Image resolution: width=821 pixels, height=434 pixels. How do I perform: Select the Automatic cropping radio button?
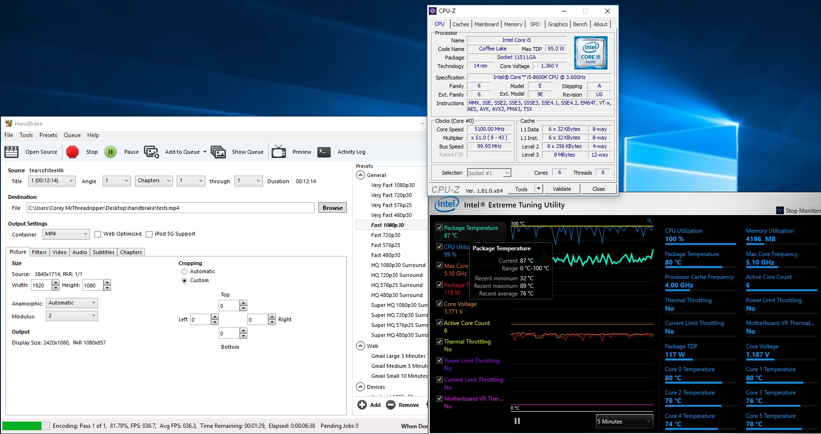pyautogui.click(x=184, y=272)
